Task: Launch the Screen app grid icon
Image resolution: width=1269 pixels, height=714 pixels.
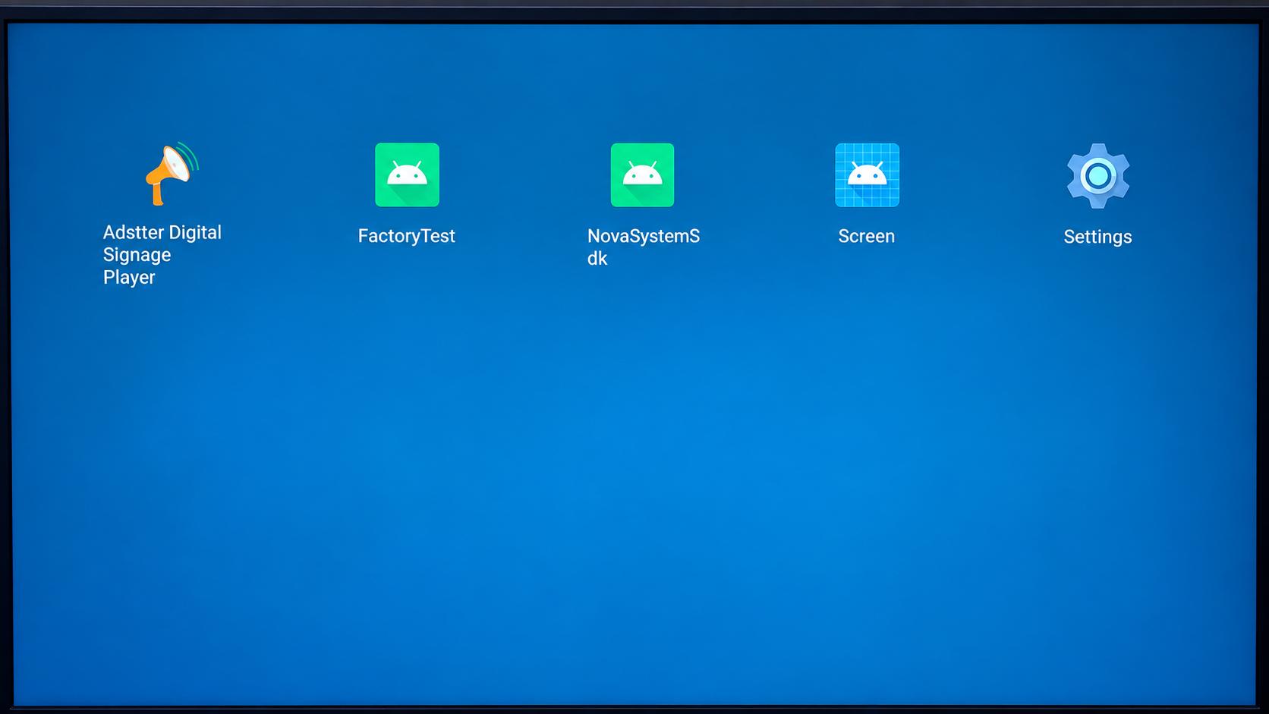Action: click(x=867, y=175)
